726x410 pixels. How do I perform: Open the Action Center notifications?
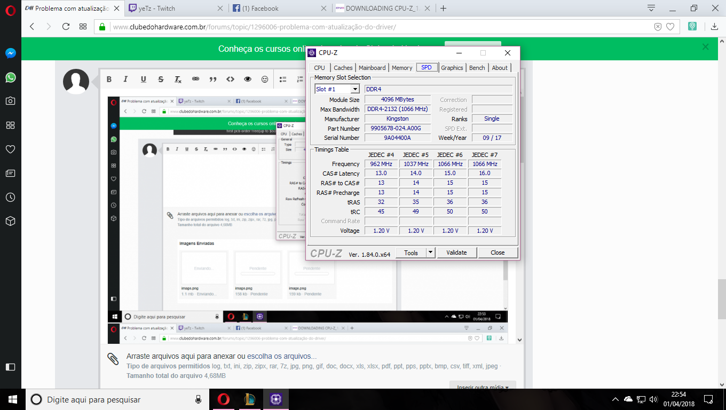click(x=708, y=399)
